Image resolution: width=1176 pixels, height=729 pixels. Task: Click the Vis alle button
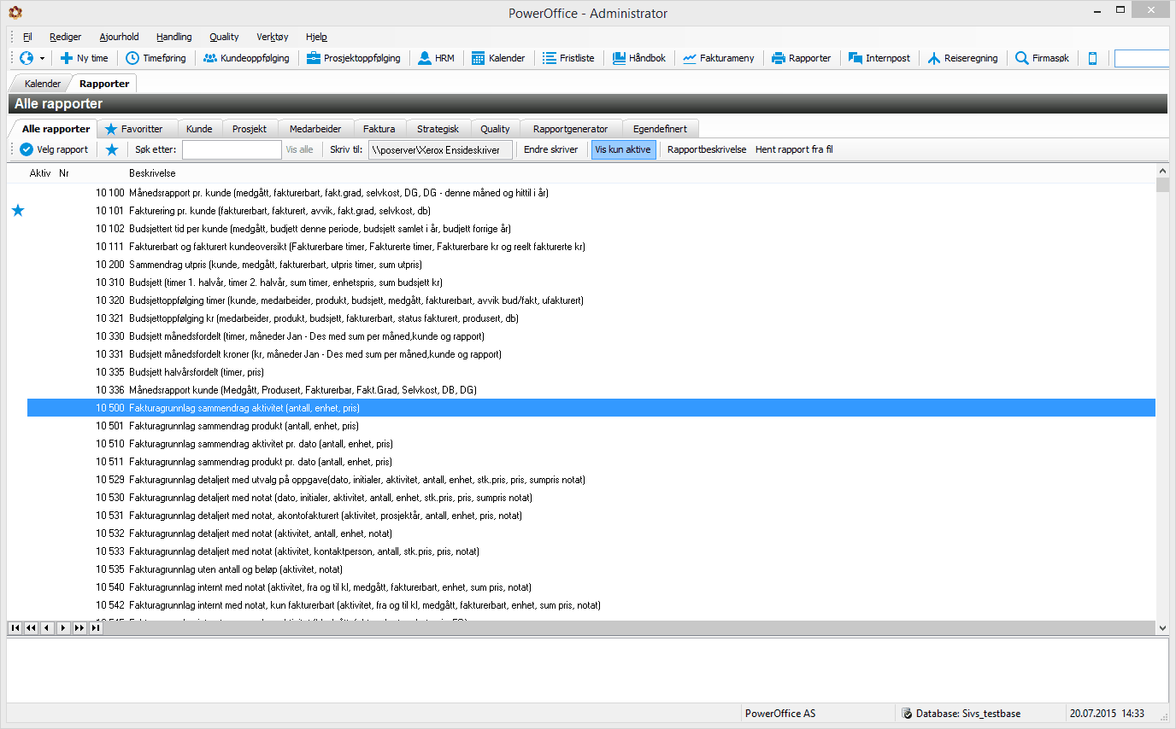[x=299, y=149]
